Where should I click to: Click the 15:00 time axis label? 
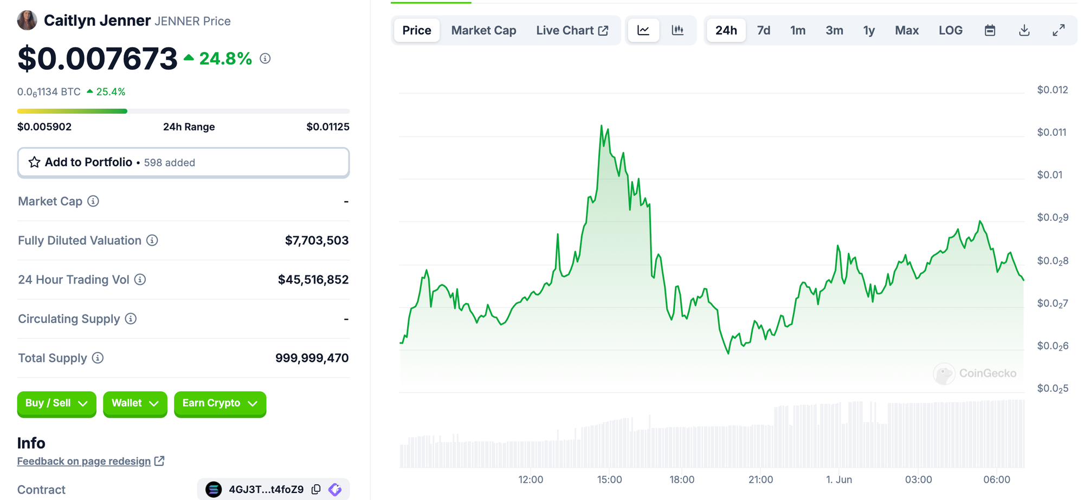click(610, 479)
